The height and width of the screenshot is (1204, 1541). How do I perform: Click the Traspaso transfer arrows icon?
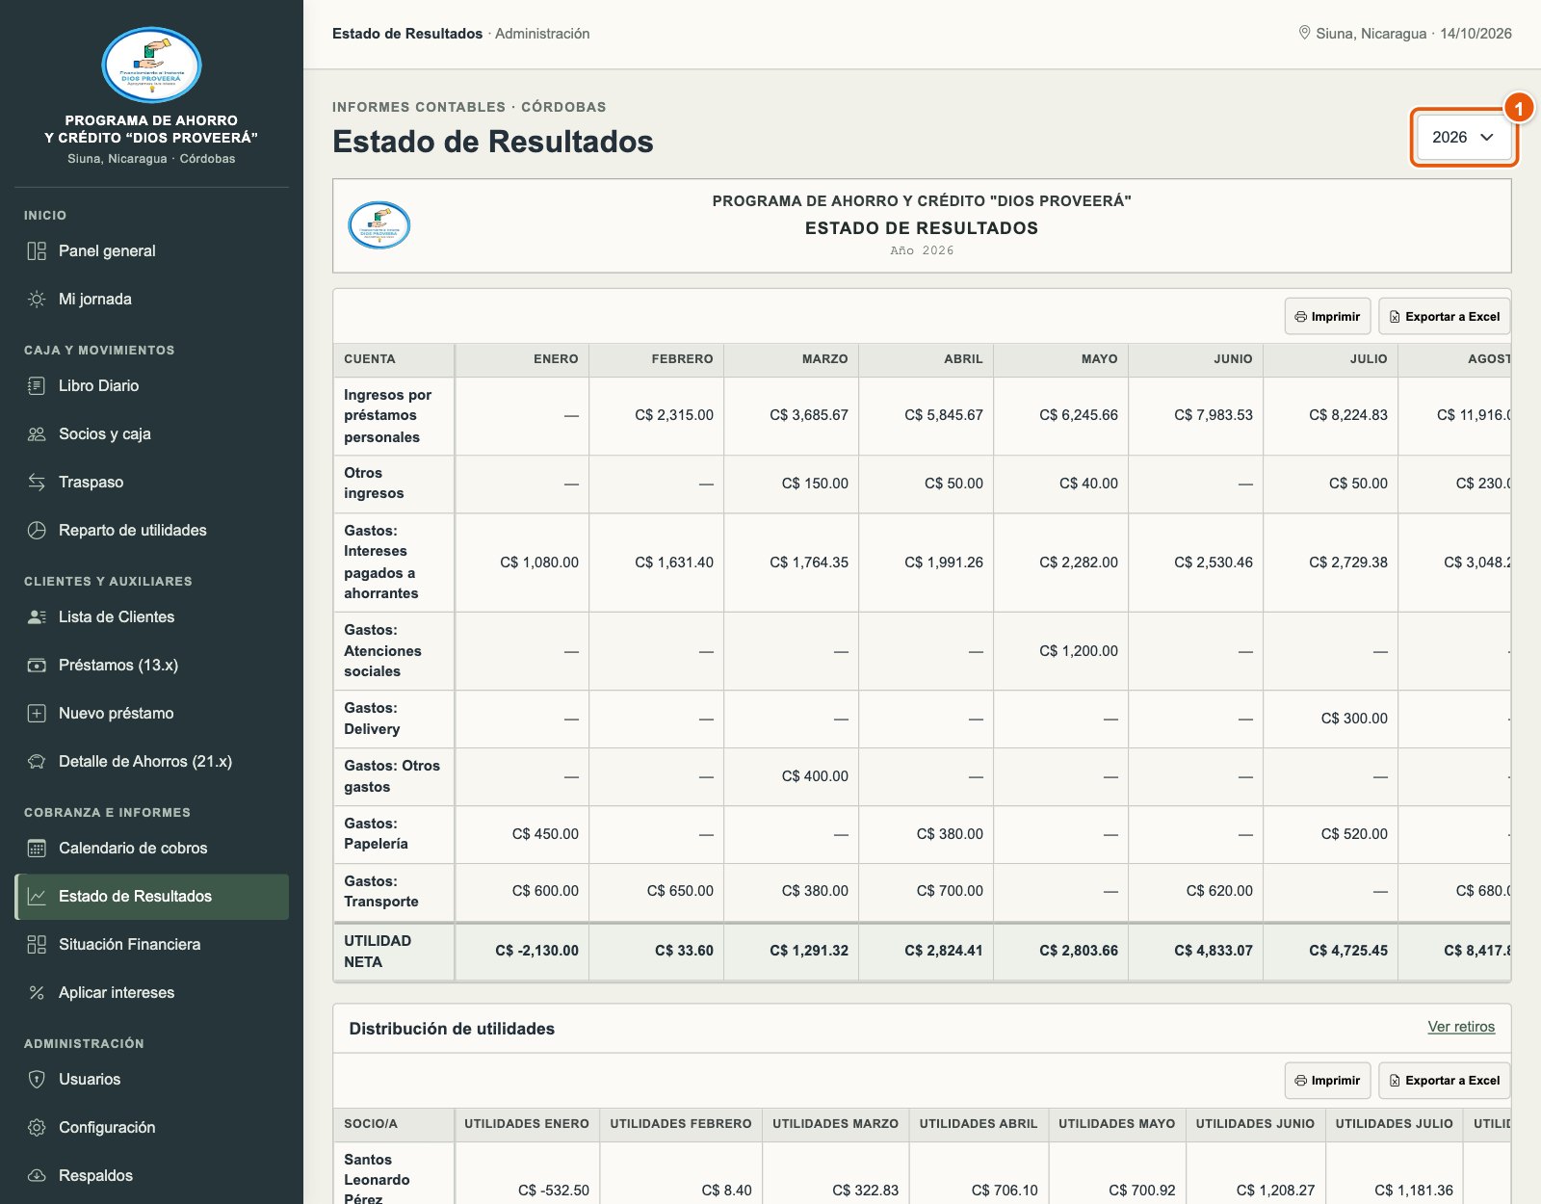pyautogui.click(x=37, y=483)
